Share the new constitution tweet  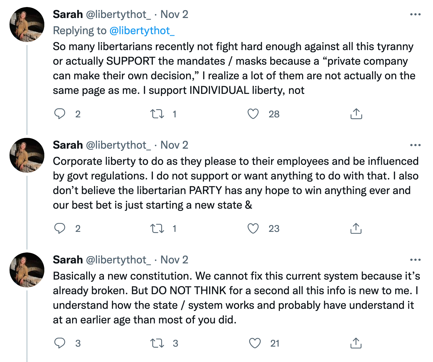[356, 343]
